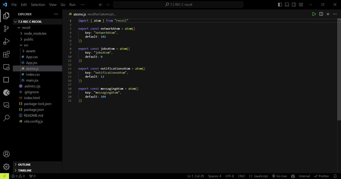Click the ports forwarded indicator showing 0
Screen dimensions: 341x179
(x=32, y=176)
